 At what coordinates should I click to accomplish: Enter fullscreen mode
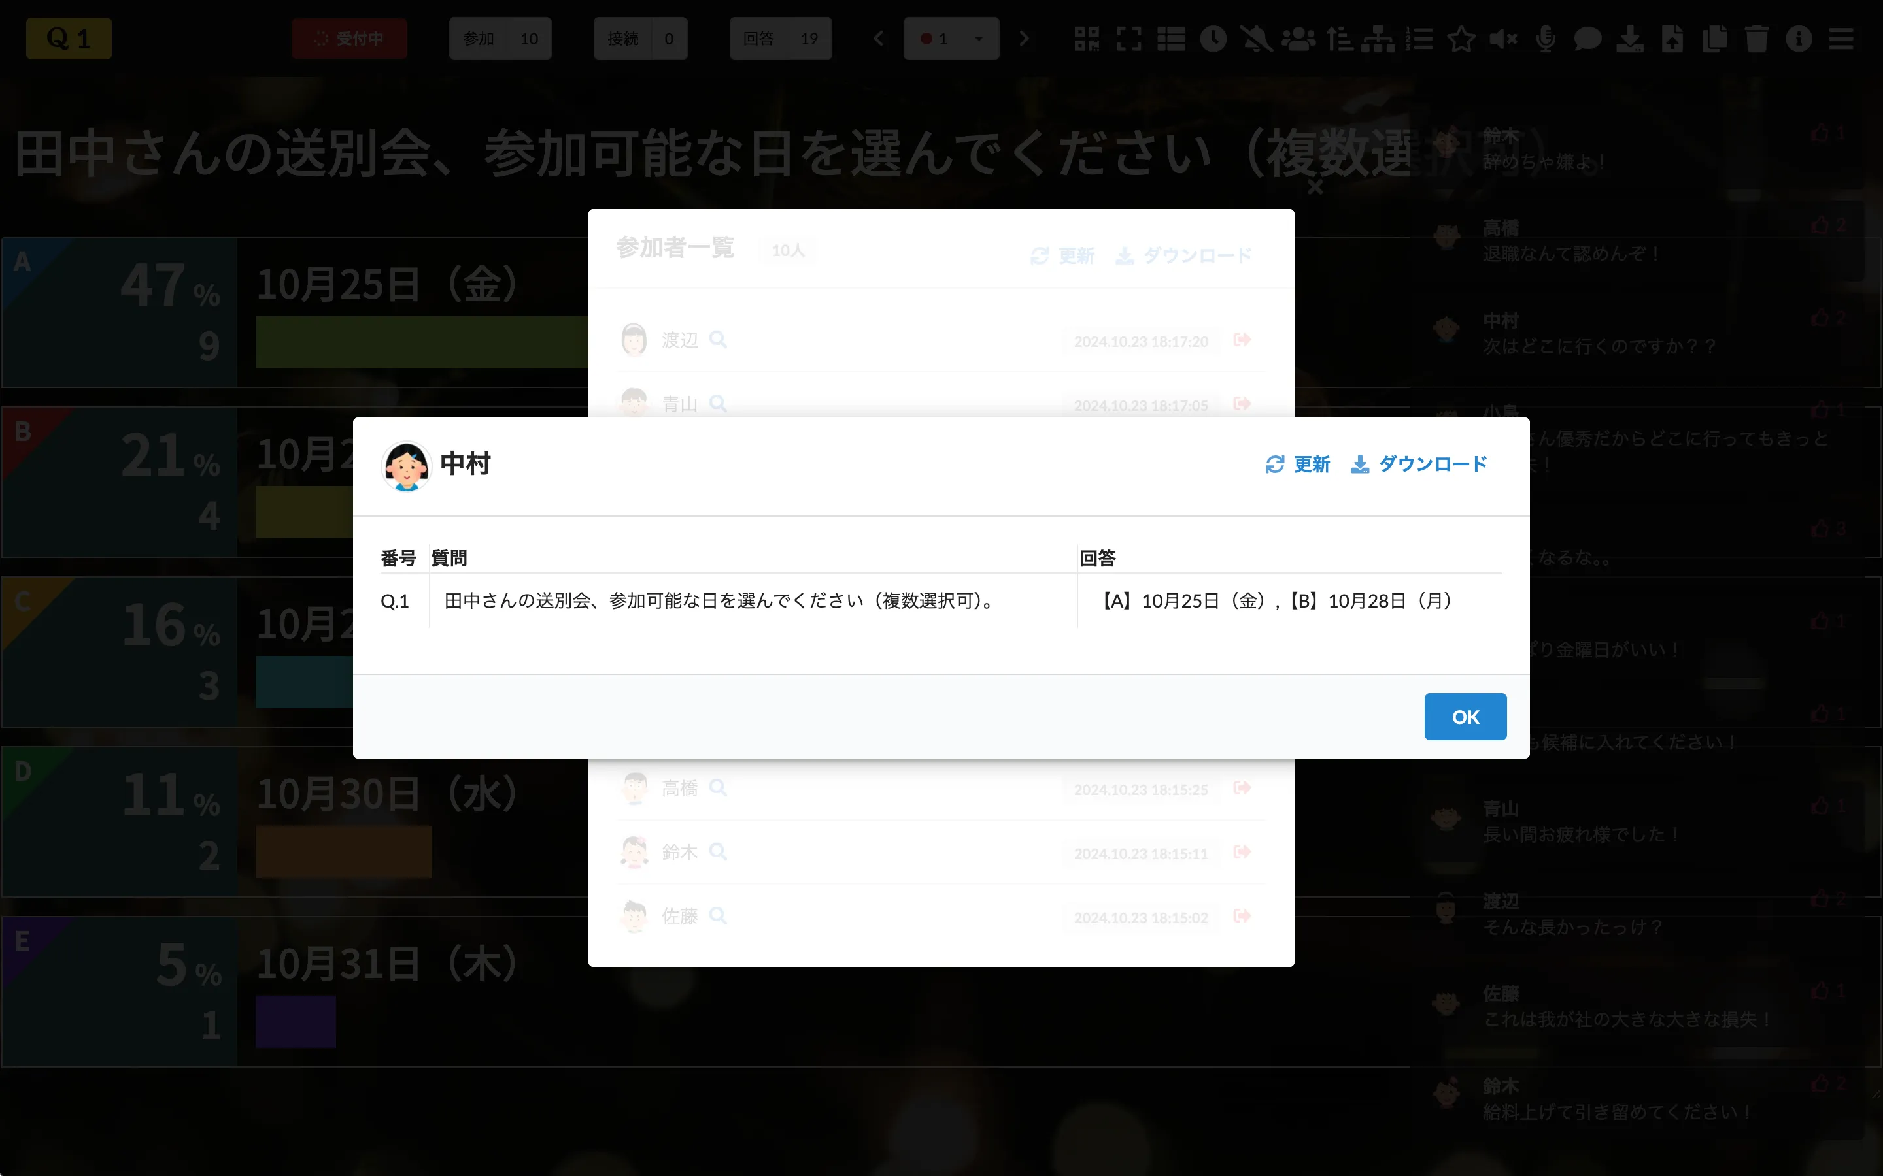point(1130,38)
